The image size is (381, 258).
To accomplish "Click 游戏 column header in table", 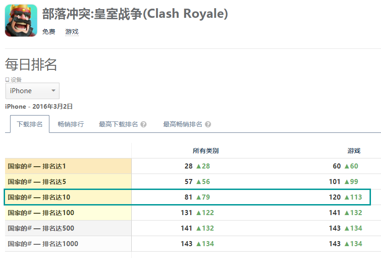I will tap(354, 151).
